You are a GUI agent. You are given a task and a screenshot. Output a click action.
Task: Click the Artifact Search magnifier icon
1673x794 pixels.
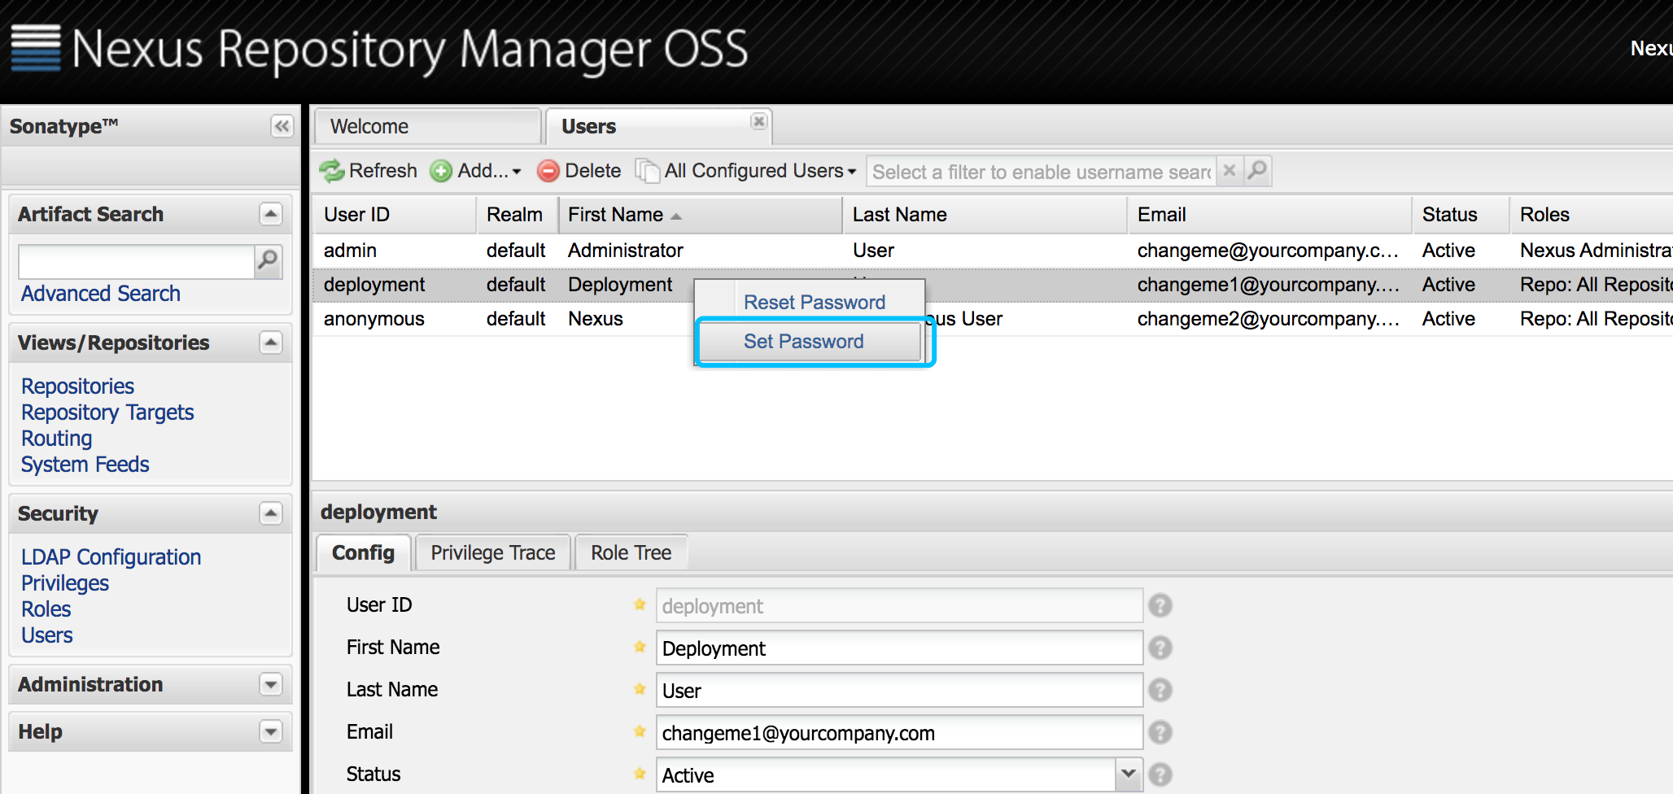coord(268,262)
